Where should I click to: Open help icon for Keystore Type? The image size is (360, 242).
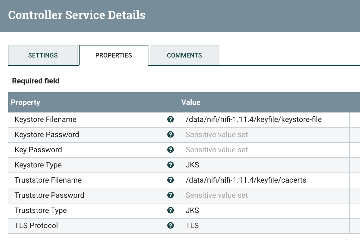coord(171,165)
